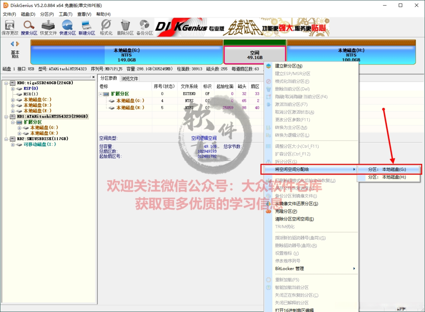Screen dimensions: 425x312
Task: Choose 清除分区空闲空间(E) in the context menu
Action: 311,219
